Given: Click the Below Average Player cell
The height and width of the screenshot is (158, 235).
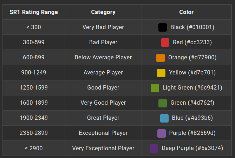Looking at the screenshot, I should pos(103,58).
